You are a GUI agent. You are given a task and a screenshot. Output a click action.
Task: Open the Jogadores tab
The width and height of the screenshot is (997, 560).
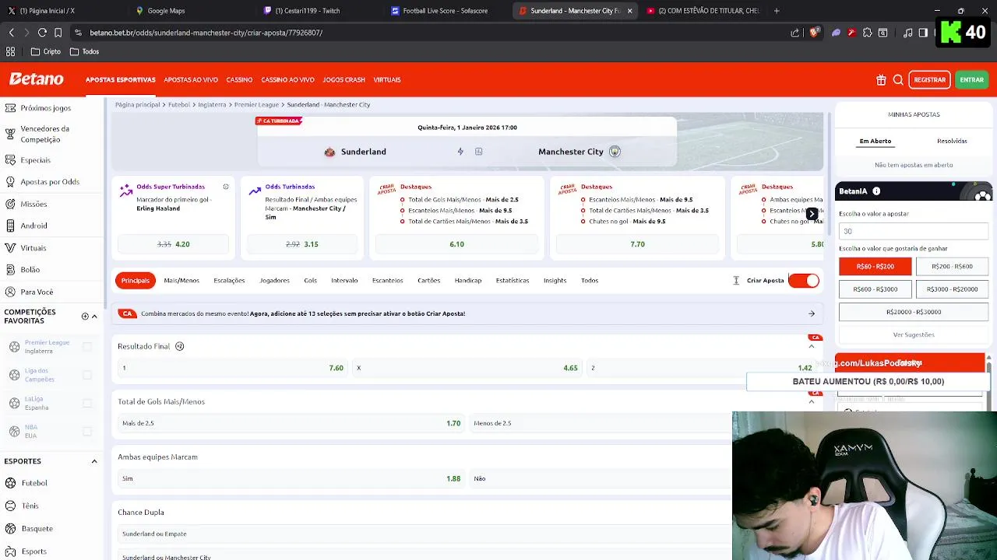click(x=274, y=281)
